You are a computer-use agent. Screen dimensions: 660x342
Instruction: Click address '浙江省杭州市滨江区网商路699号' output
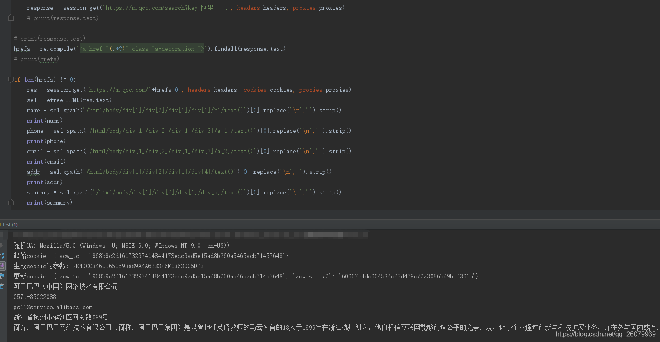click(61, 317)
